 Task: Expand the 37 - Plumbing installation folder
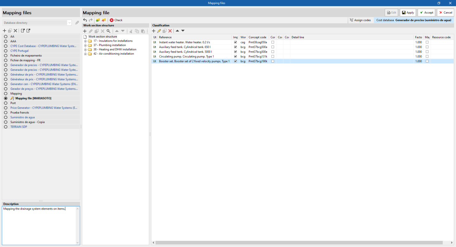coord(85,45)
